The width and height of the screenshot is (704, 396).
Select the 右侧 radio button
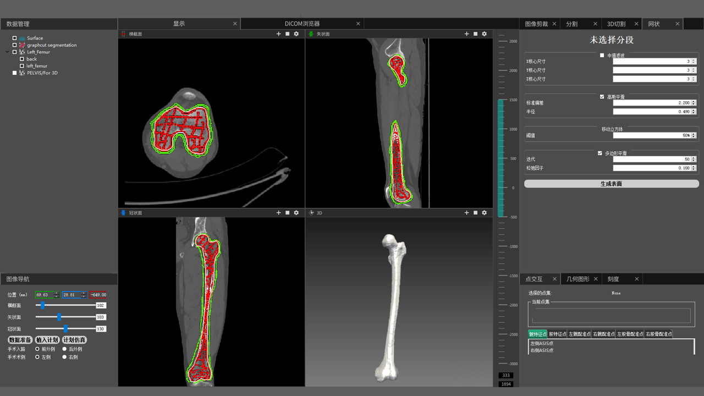click(64, 357)
